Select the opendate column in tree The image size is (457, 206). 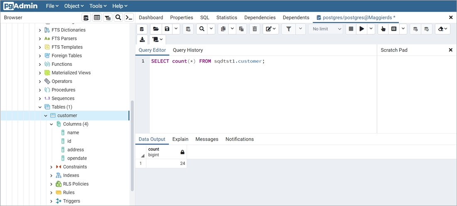[77, 158]
